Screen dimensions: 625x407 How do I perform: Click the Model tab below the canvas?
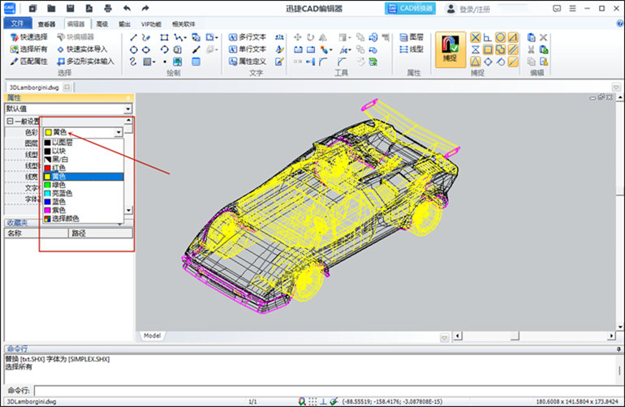tap(153, 336)
